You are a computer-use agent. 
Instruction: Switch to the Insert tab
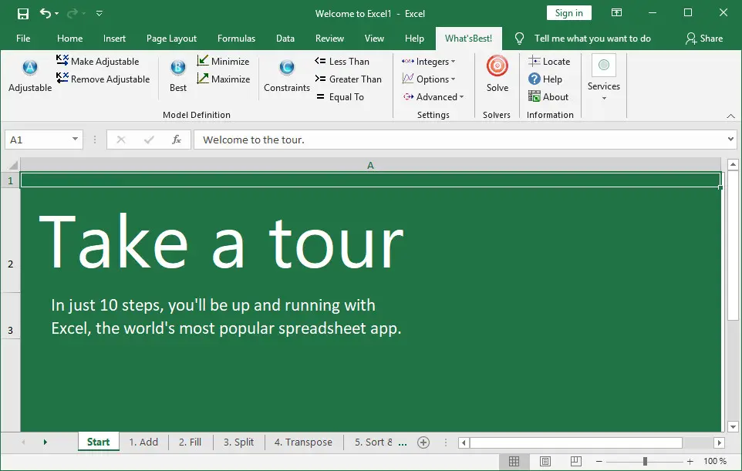click(x=114, y=39)
